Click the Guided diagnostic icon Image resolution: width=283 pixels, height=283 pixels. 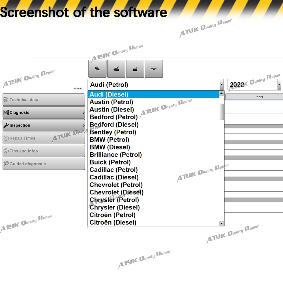coord(6,164)
